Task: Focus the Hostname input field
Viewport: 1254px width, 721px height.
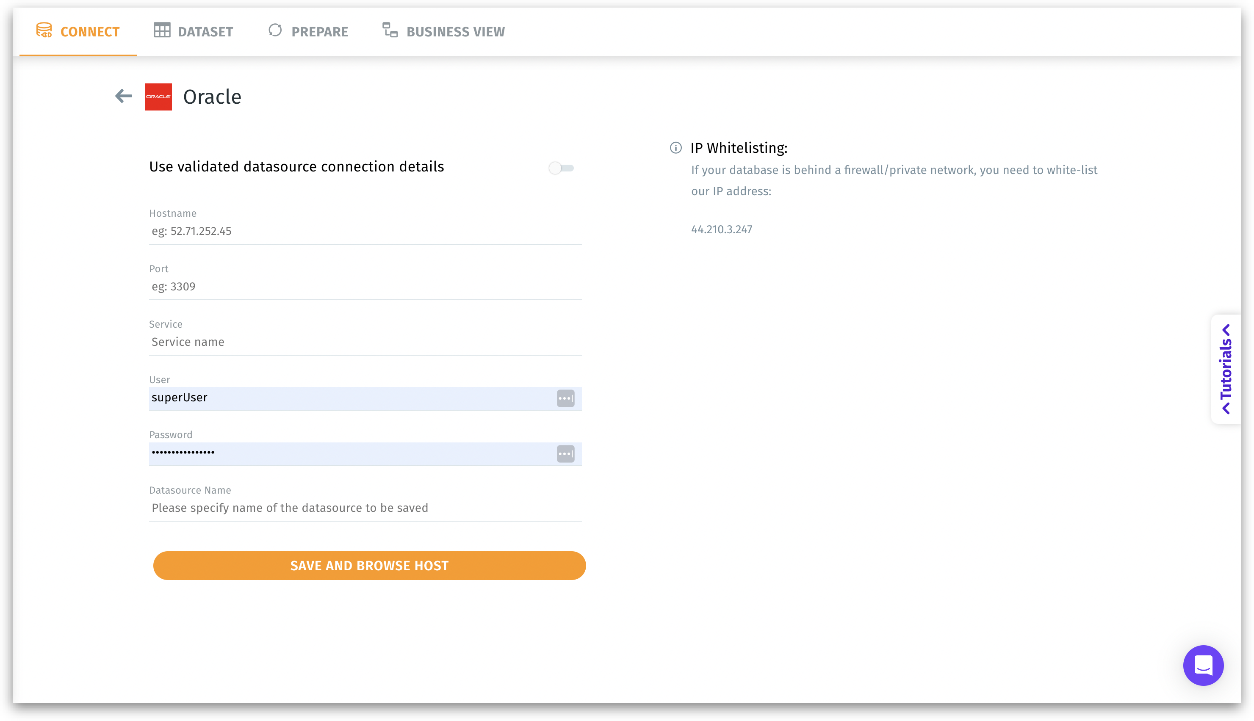Action: [365, 231]
